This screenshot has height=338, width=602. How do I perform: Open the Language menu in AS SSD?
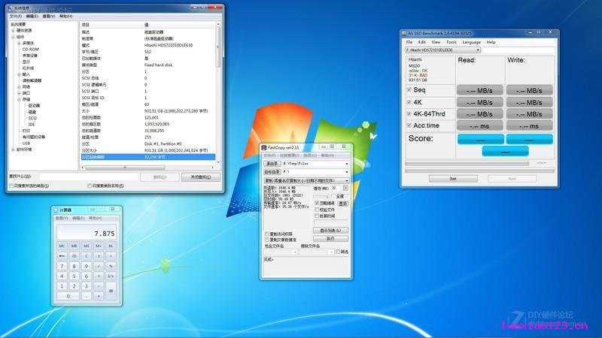tap(472, 42)
